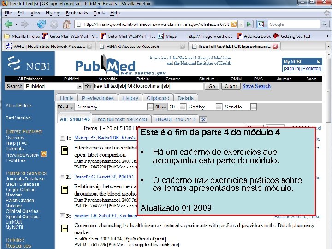Open the Bookmarks menu
This screenshot has height=249, width=332.
tap(77, 13)
